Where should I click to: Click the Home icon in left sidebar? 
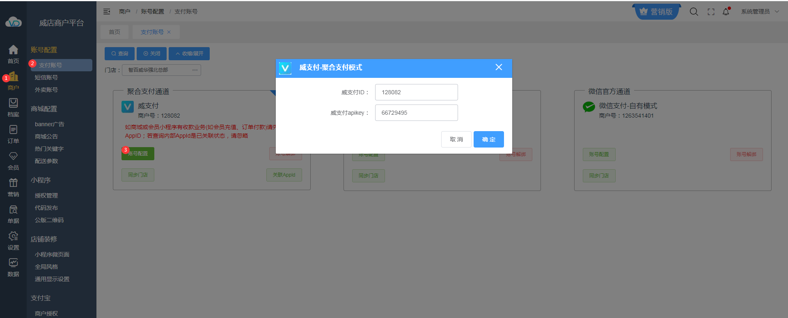[13, 50]
